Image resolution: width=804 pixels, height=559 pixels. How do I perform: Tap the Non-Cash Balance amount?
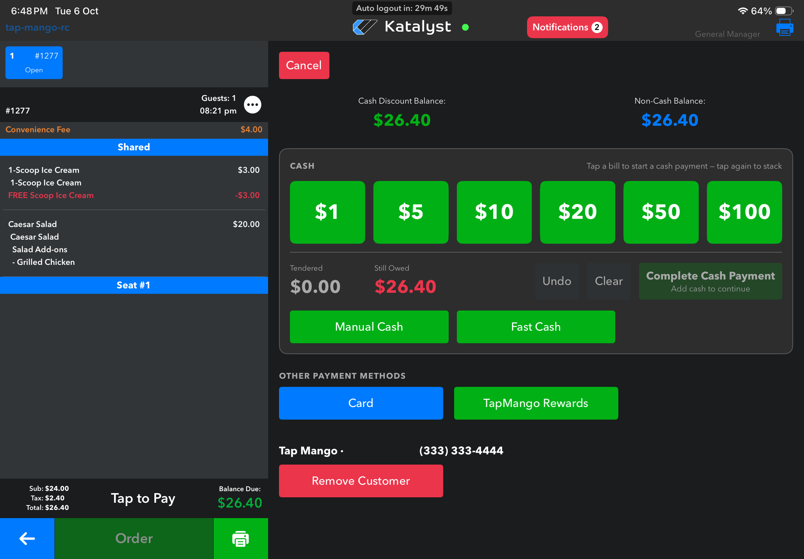(669, 120)
